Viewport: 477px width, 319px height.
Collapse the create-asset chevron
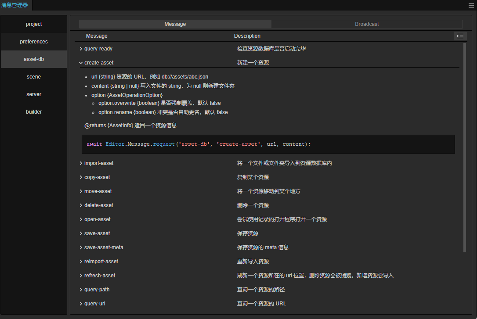click(x=81, y=63)
